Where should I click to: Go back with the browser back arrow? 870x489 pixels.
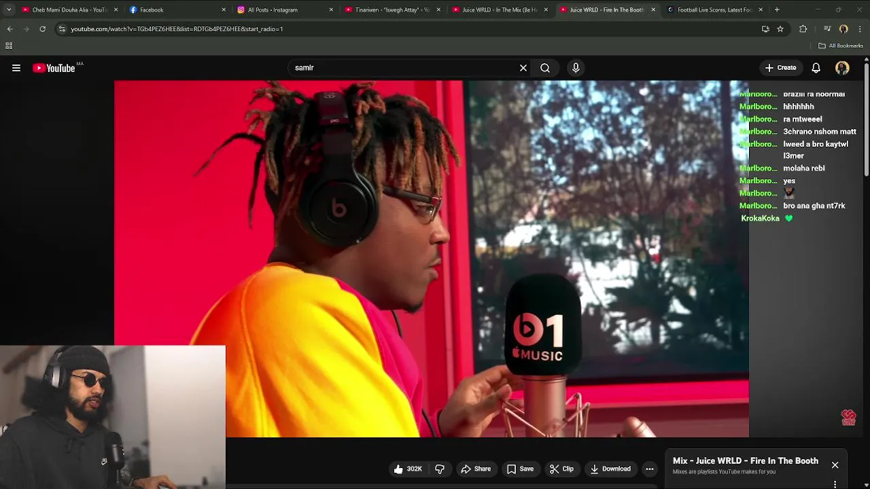tap(10, 29)
